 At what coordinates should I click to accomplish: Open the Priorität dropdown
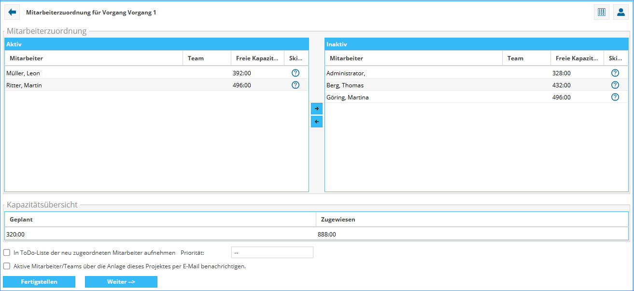pyautogui.click(x=272, y=252)
